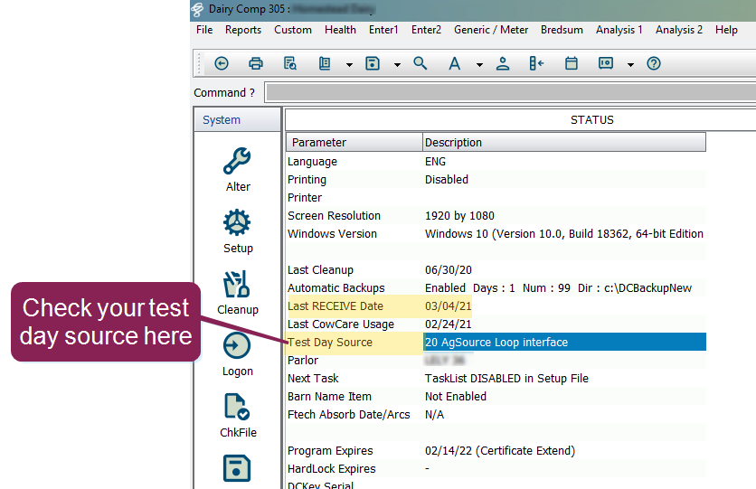Click the font letter A icon
The height and width of the screenshot is (489, 756).
coord(454,63)
